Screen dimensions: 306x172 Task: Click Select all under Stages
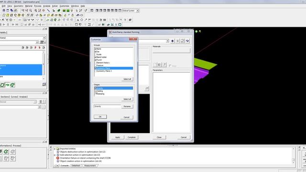pyautogui.click(x=127, y=99)
